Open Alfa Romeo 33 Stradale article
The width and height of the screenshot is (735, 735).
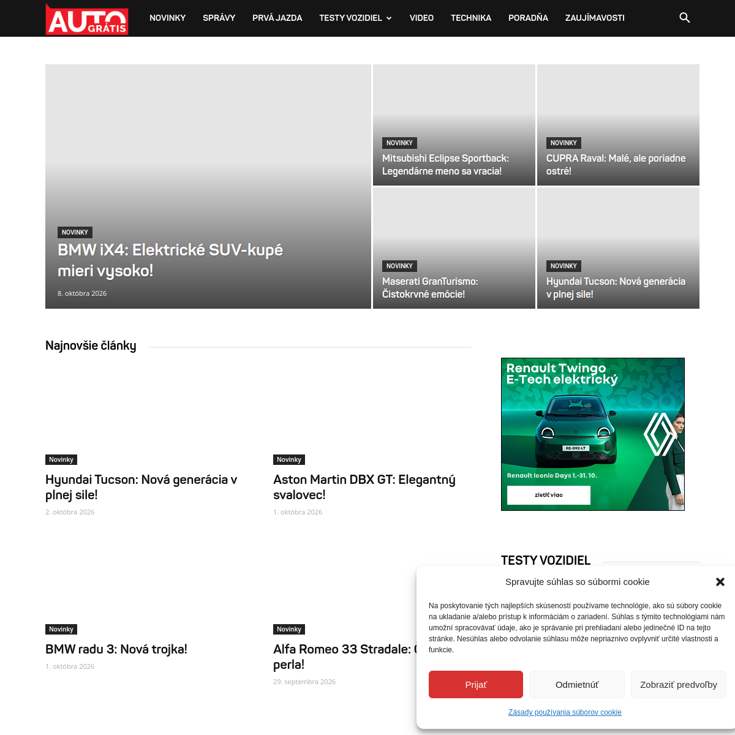pos(345,657)
